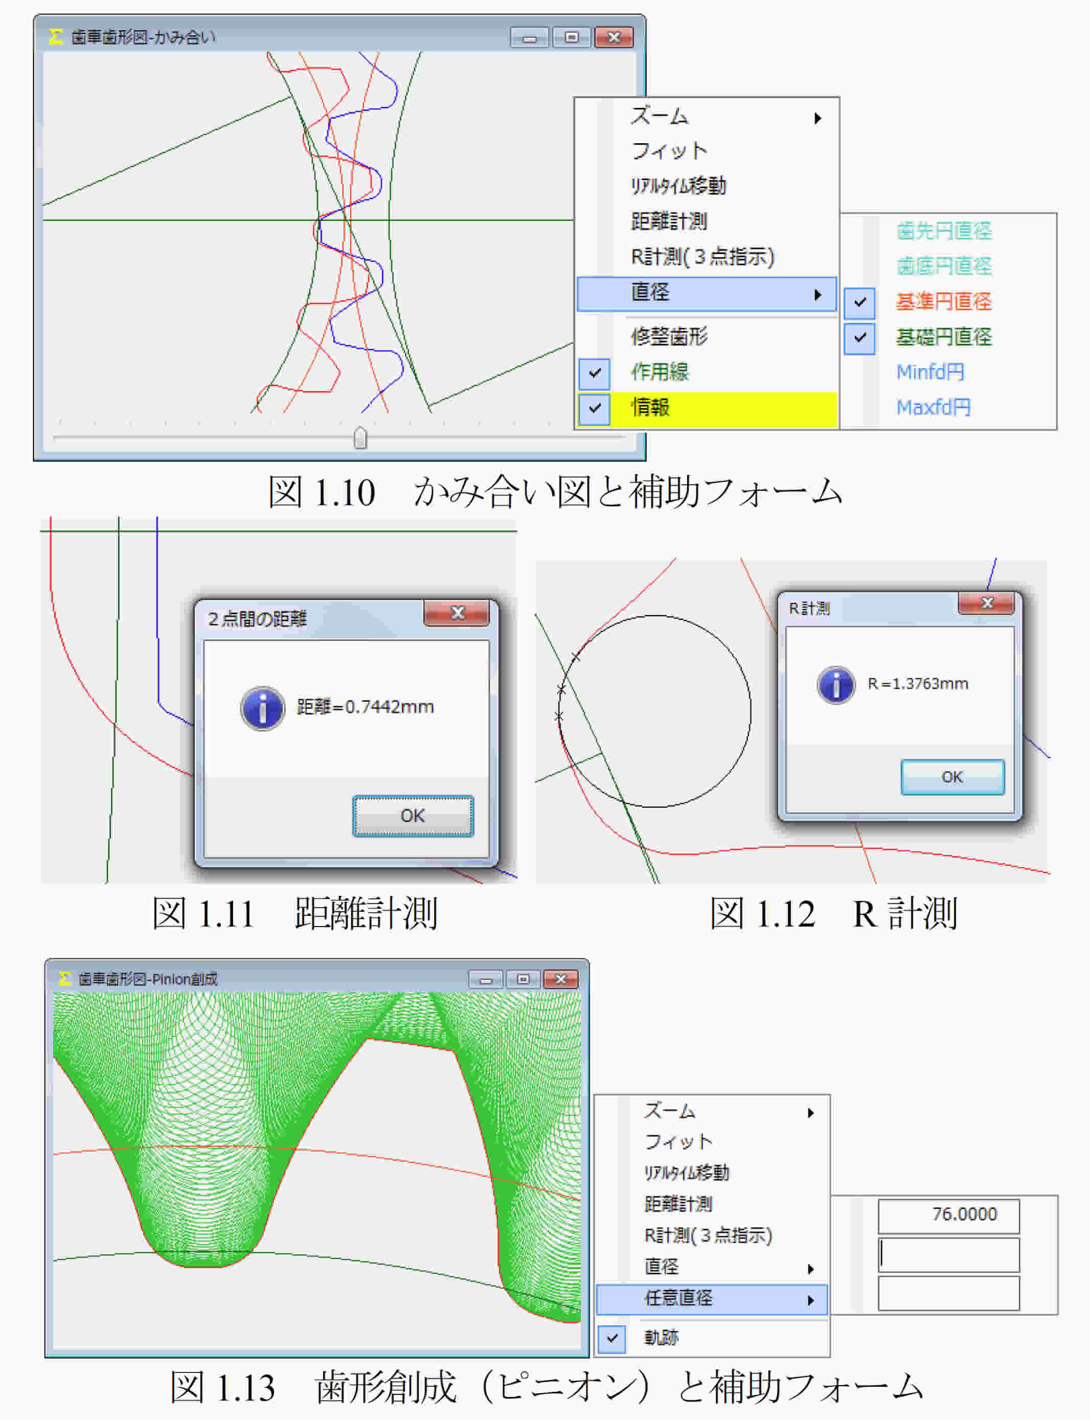
Task: Expand 直径 submenu in upper context menu
Action: click(x=707, y=294)
